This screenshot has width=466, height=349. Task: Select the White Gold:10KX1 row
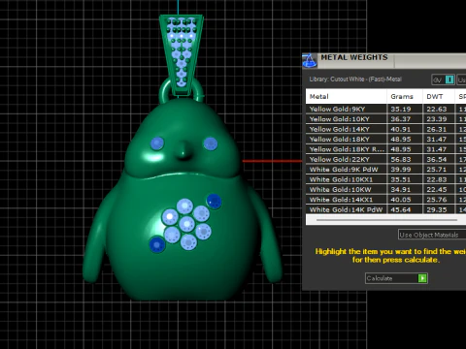click(x=385, y=179)
